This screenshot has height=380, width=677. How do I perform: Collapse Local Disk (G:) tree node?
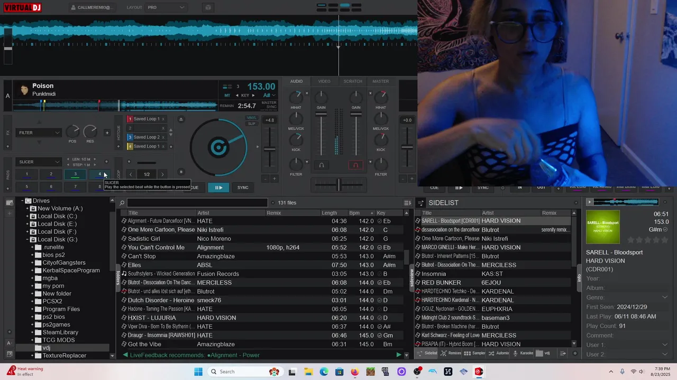click(27, 240)
